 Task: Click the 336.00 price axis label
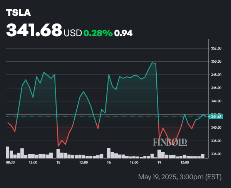click(x=216, y=154)
